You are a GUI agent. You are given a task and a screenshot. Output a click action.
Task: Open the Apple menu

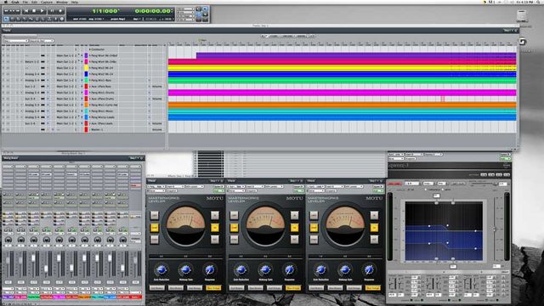tap(6, 2)
